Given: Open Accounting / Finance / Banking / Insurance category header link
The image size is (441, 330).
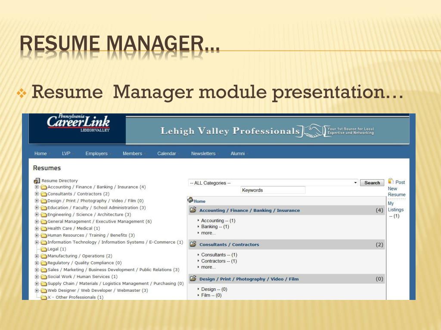Looking at the screenshot, I should pyautogui.click(x=249, y=211).
